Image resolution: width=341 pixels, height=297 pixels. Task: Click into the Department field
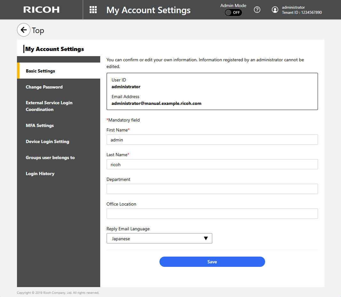pyautogui.click(x=212, y=189)
